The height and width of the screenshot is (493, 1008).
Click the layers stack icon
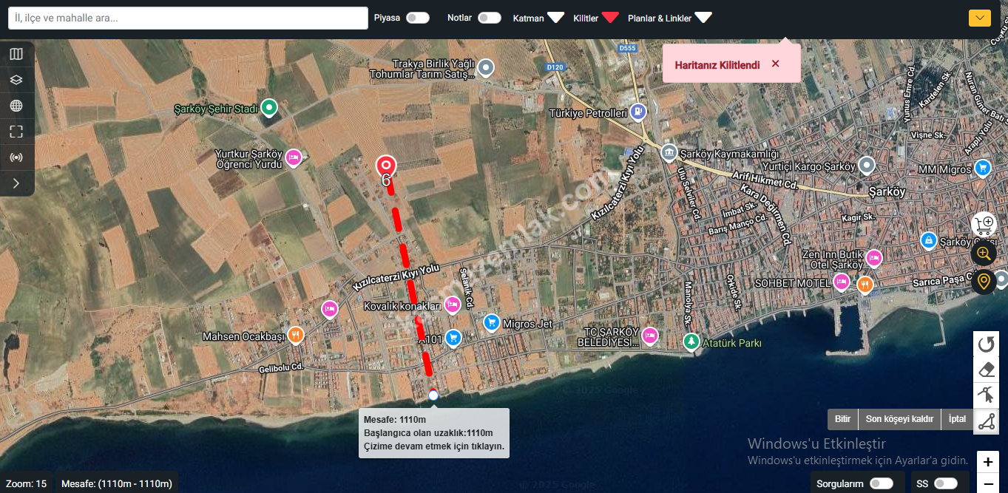(16, 80)
